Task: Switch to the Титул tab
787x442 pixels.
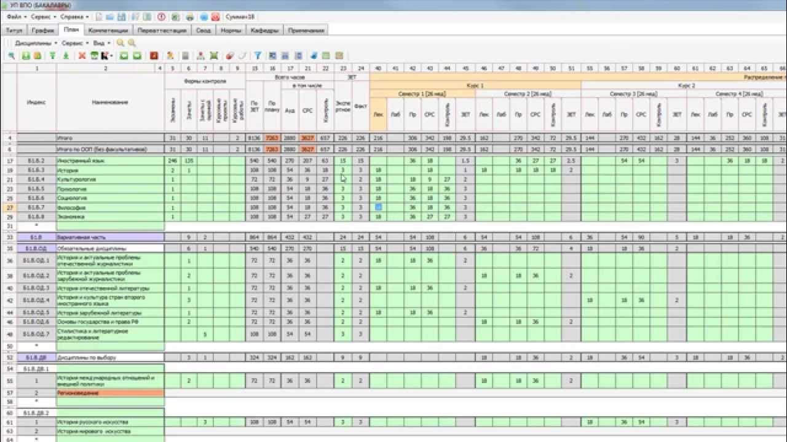Action: tap(14, 29)
